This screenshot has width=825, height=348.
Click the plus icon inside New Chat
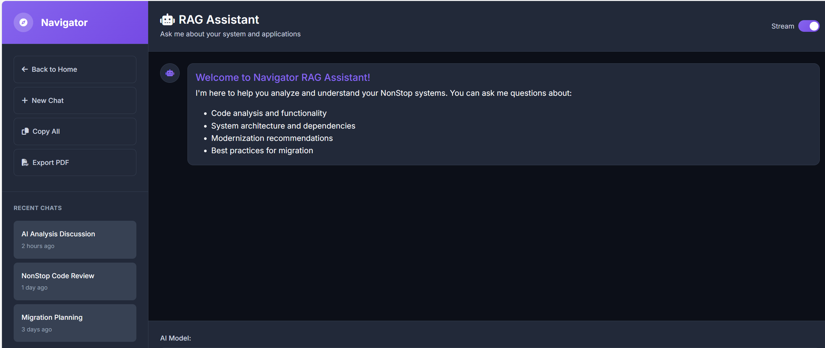25,100
